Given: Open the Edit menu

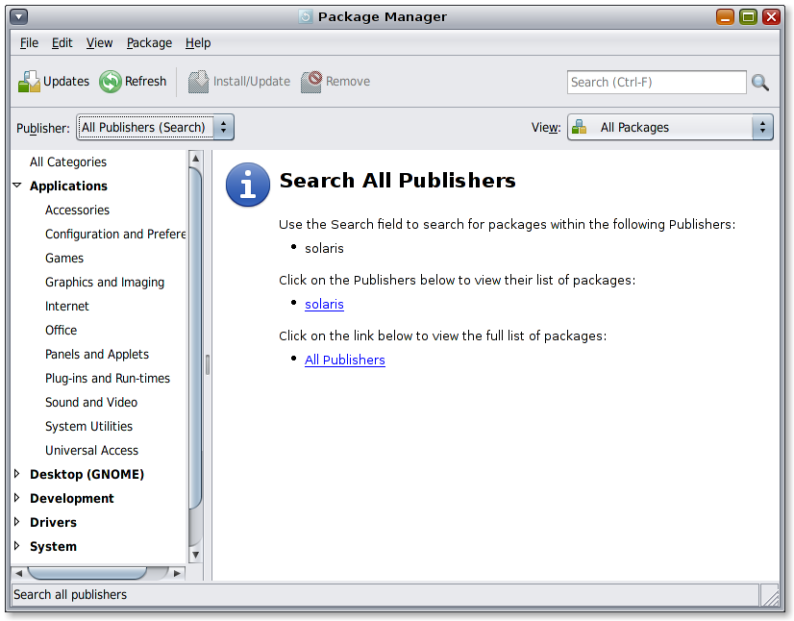Looking at the screenshot, I should point(62,42).
